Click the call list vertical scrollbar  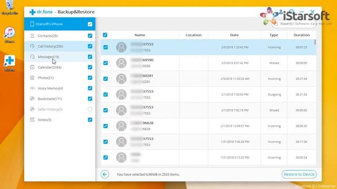315,42
